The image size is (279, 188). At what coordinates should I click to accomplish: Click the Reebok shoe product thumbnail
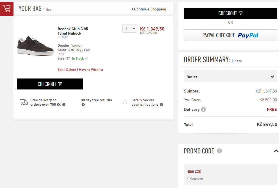[35, 46]
